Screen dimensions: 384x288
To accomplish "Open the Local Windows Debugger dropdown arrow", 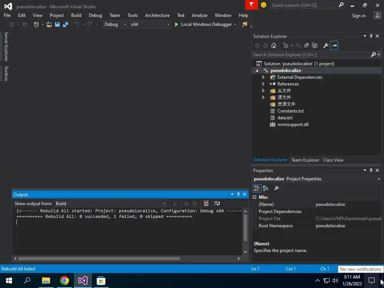I will [x=235, y=24].
